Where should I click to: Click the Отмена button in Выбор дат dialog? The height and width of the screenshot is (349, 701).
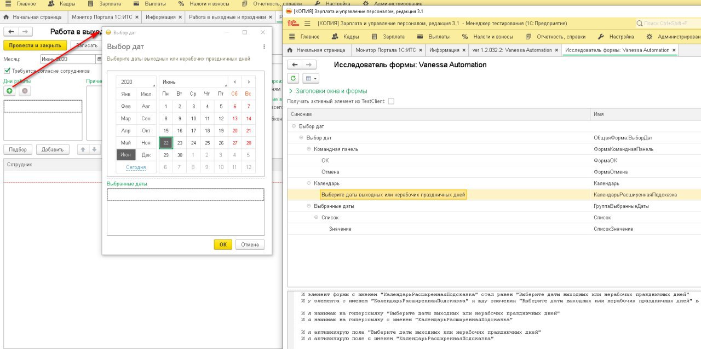coord(250,245)
